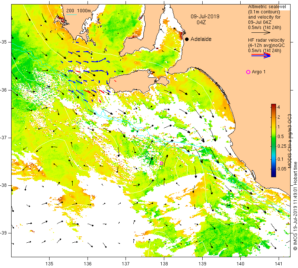Click the black altimetric velocity legend arrow
The height and width of the screenshot is (268, 298).
point(261,33)
